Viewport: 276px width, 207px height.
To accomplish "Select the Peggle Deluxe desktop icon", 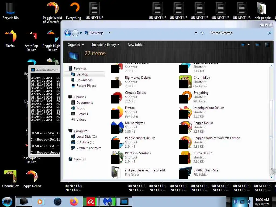I will click(32, 178).
